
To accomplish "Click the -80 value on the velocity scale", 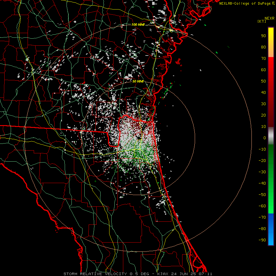I will tap(262, 229).
